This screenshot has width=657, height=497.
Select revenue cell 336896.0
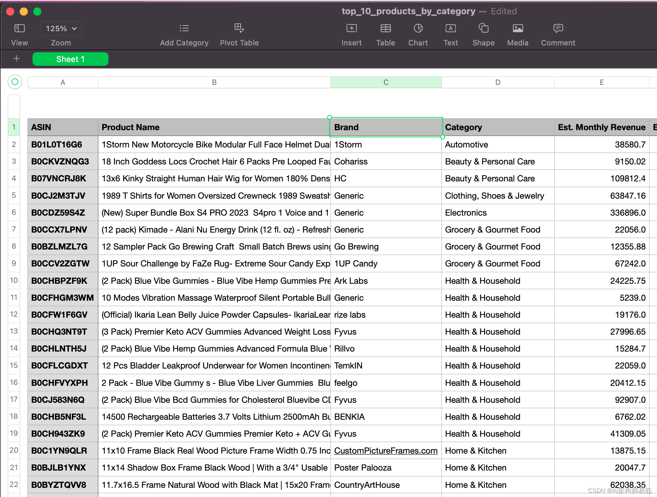pyautogui.click(x=602, y=213)
